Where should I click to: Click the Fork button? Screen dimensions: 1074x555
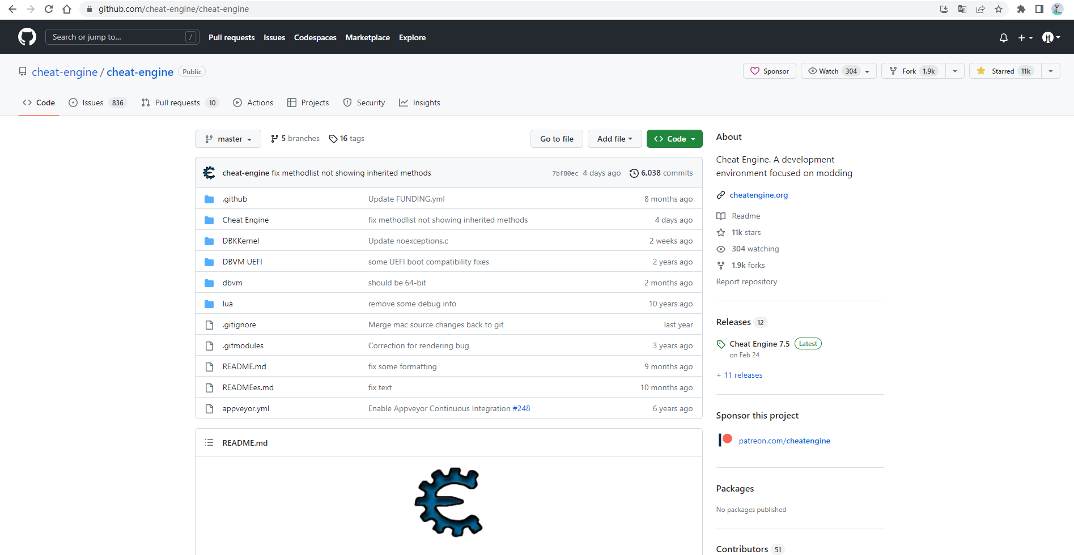(x=914, y=71)
